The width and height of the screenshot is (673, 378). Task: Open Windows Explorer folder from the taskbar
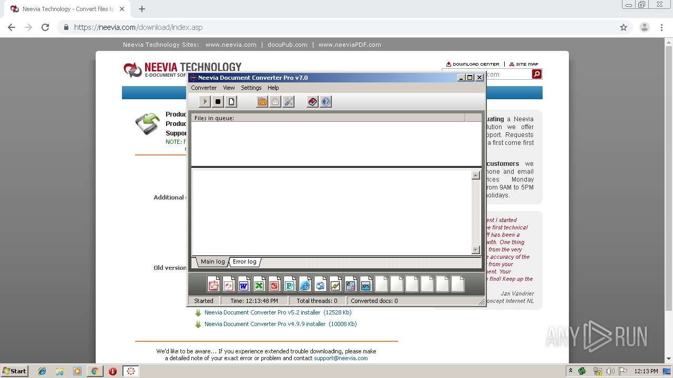tap(59, 371)
